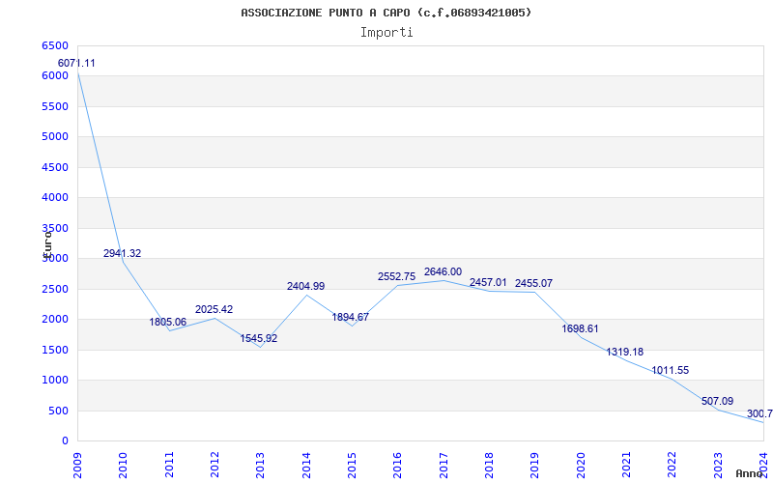The width and height of the screenshot is (773, 483).
Task: Select the 1545.92 data label
Action: pyautogui.click(x=259, y=339)
